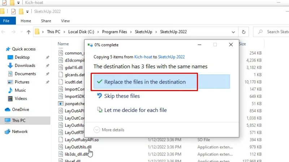Click Local Disk (C:) breadcrumb
Viewport: 289px width, 162px height.
point(81,32)
